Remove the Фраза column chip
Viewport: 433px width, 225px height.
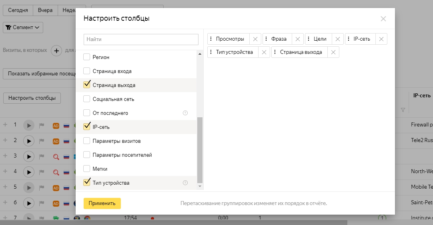click(297, 39)
